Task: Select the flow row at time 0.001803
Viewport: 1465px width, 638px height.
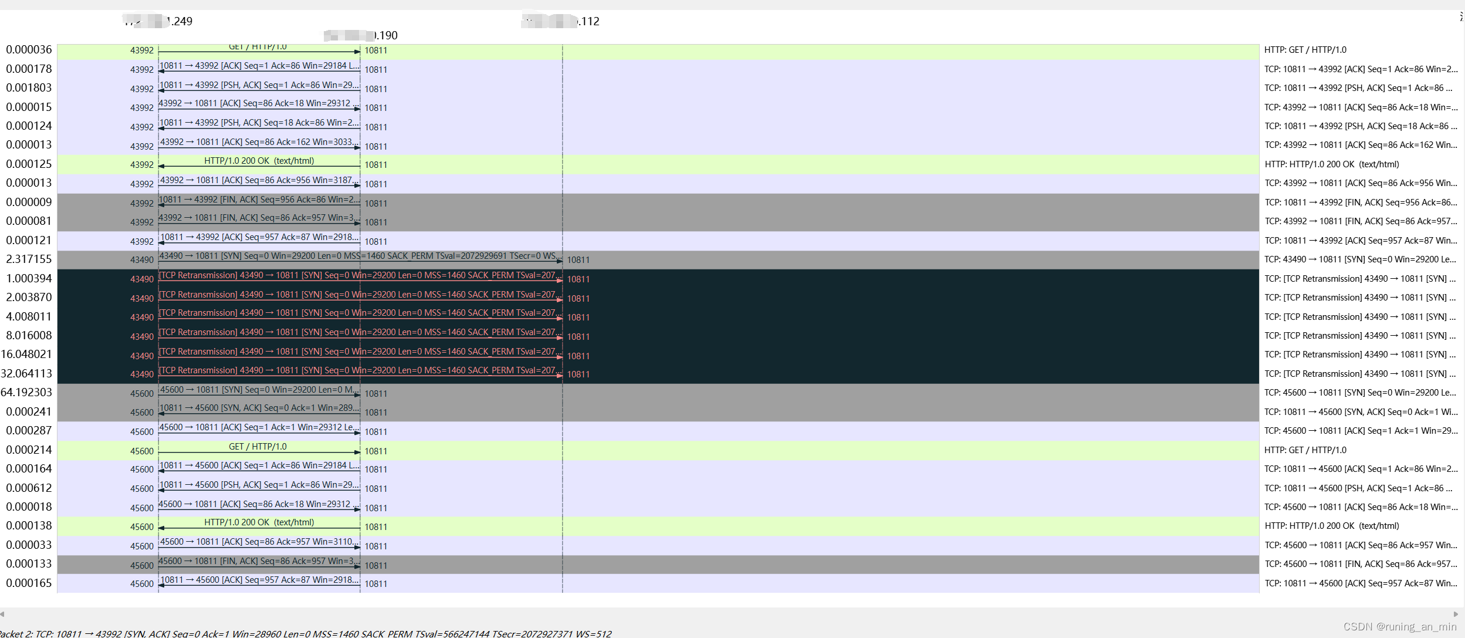Action: click(x=258, y=89)
